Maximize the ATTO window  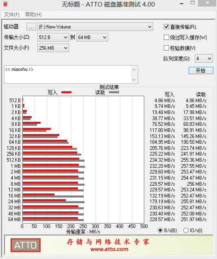193,3
